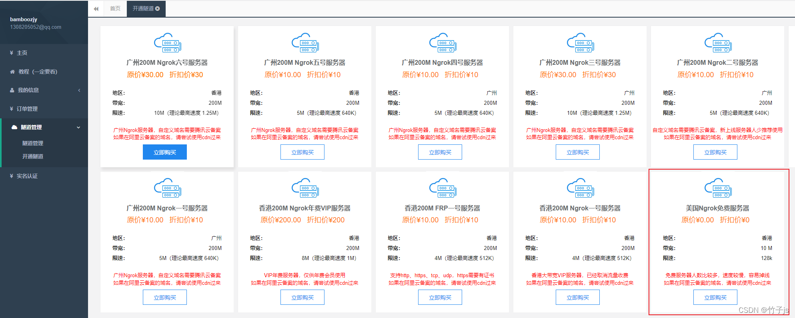Click the yen icon beside 实名认证
This screenshot has height=318, width=795.
pyautogui.click(x=12, y=176)
